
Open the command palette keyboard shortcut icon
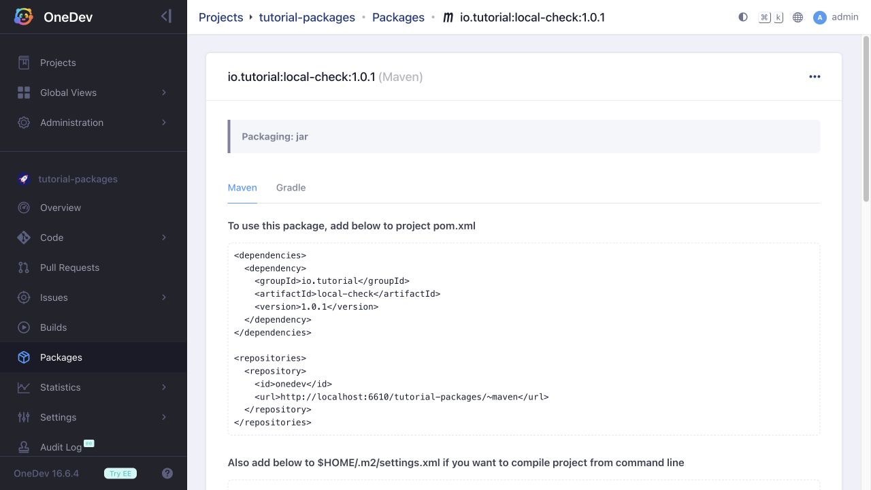[771, 17]
